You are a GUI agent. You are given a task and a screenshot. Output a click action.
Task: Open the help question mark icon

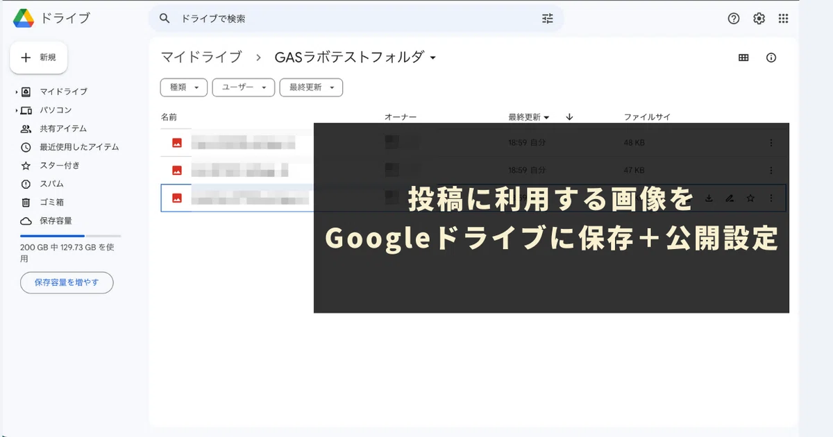(x=734, y=19)
